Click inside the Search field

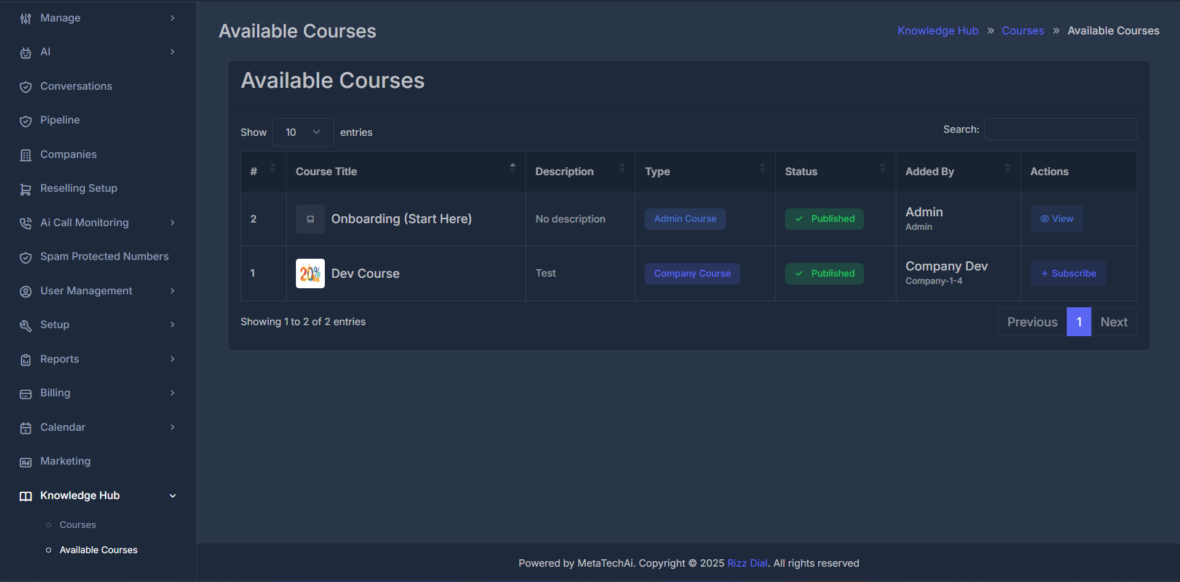click(1060, 129)
